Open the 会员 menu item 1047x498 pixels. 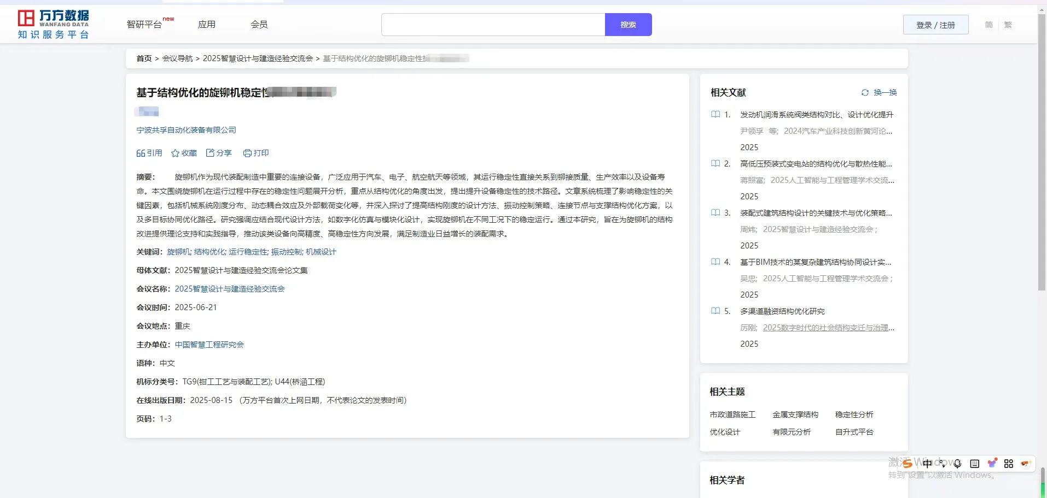(259, 24)
